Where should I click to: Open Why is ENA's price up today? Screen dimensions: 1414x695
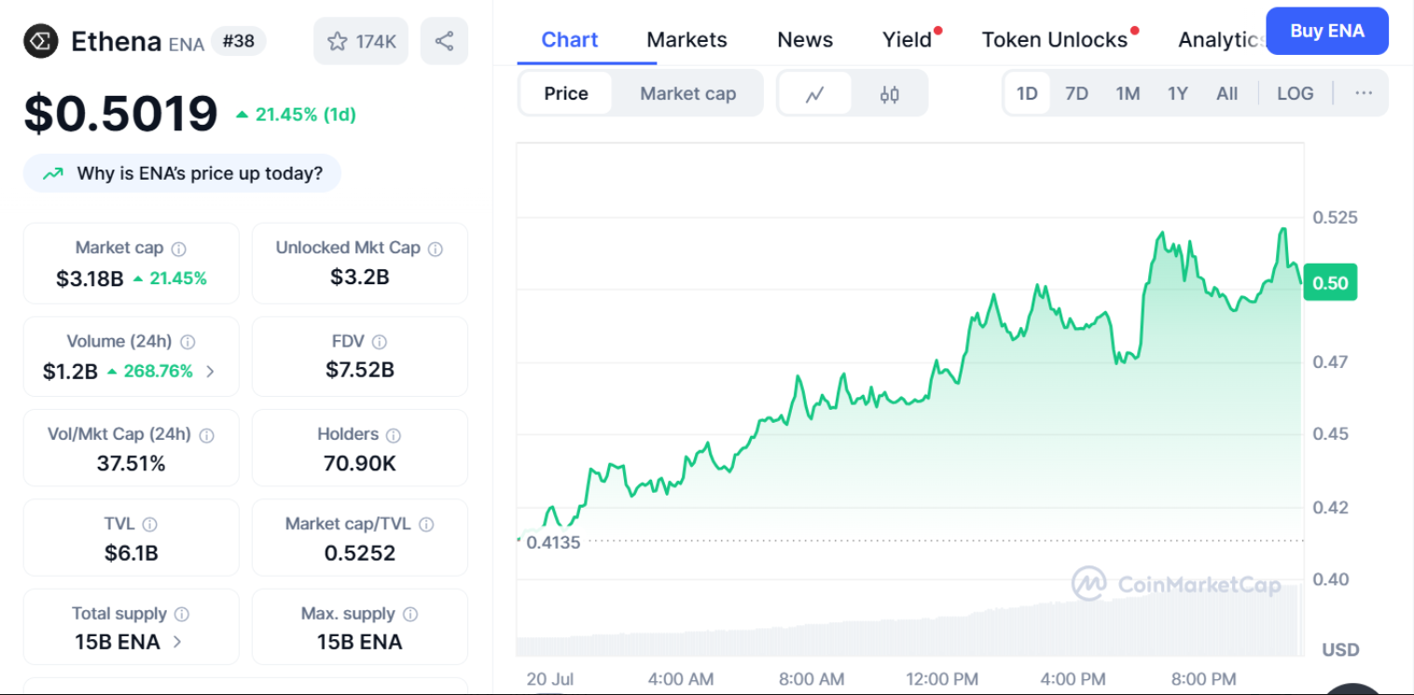point(183,173)
